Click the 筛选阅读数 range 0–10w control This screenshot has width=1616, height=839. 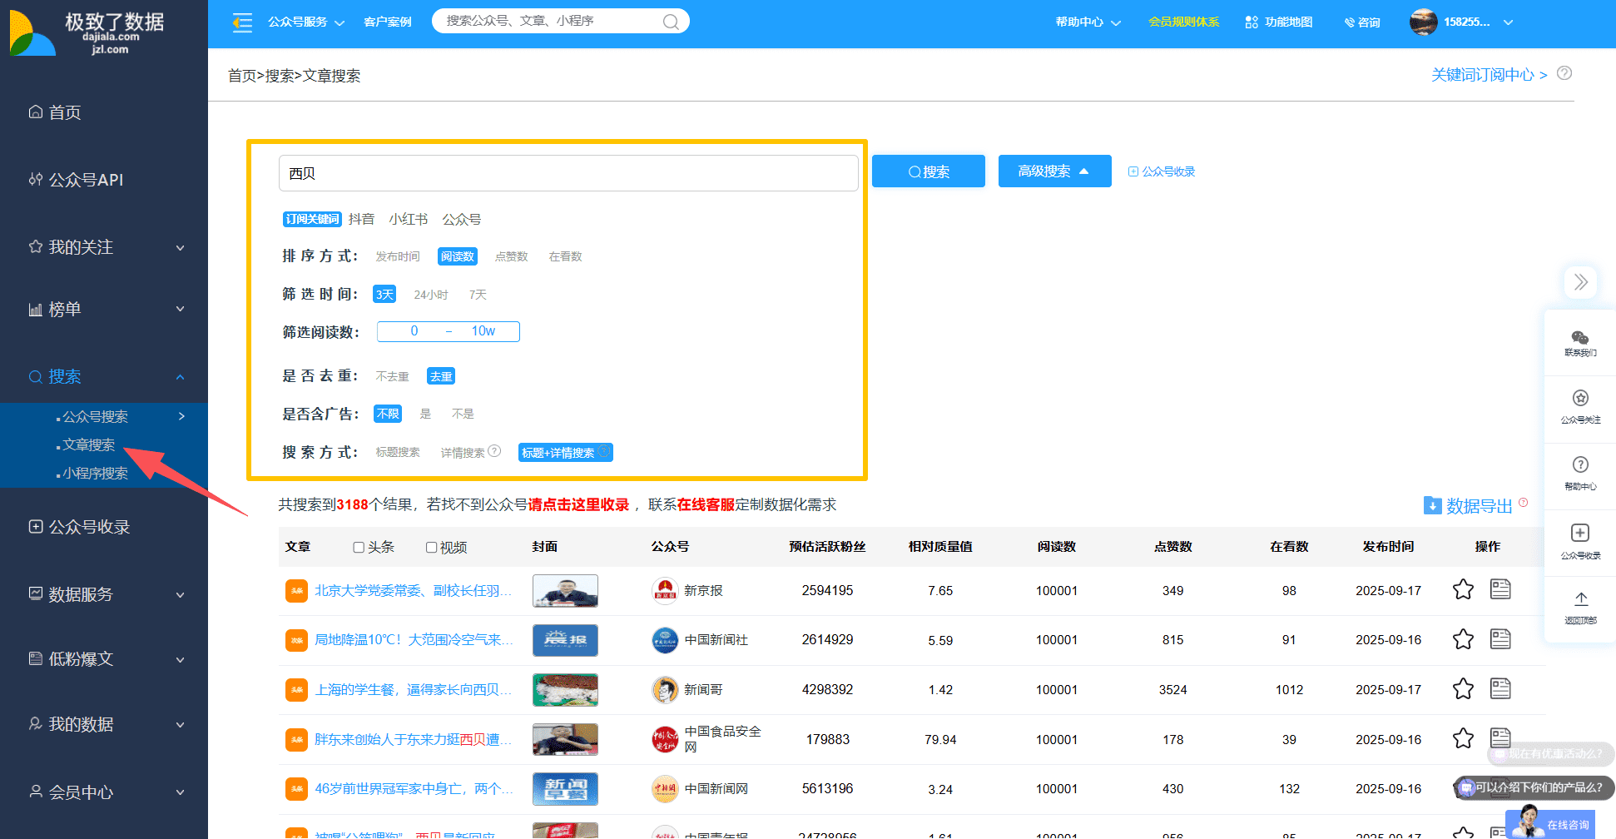pos(449,331)
